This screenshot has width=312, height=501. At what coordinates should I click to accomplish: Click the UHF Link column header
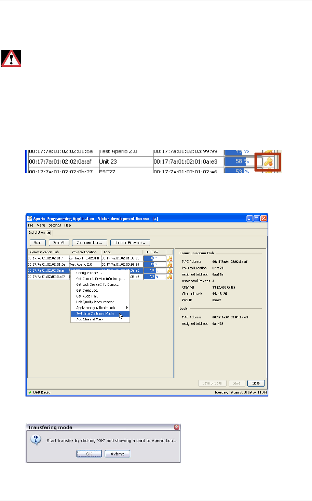pyautogui.click(x=154, y=252)
